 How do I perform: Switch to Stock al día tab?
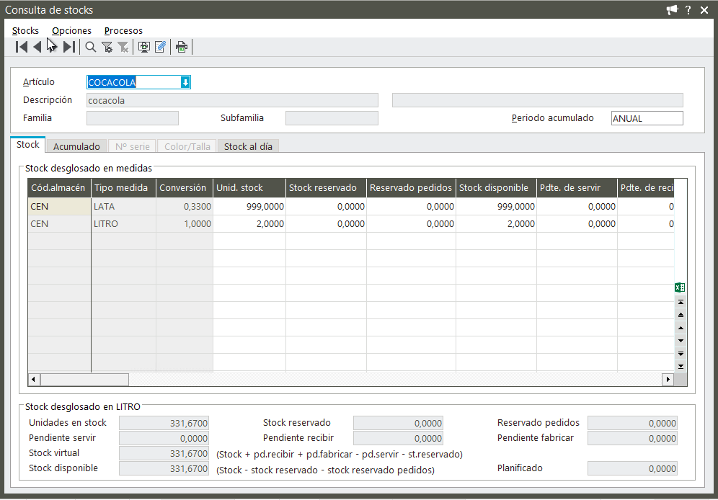(x=248, y=146)
